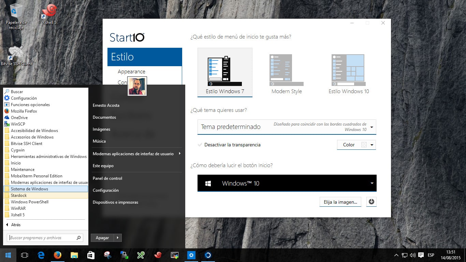Click the user picture above Ernesto Acosta
466x262 pixels.
coord(137,86)
